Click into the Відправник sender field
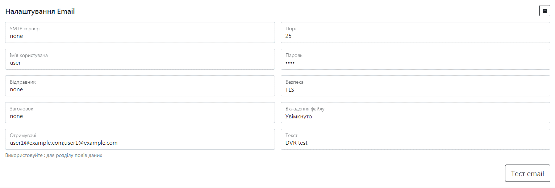 [140, 89]
